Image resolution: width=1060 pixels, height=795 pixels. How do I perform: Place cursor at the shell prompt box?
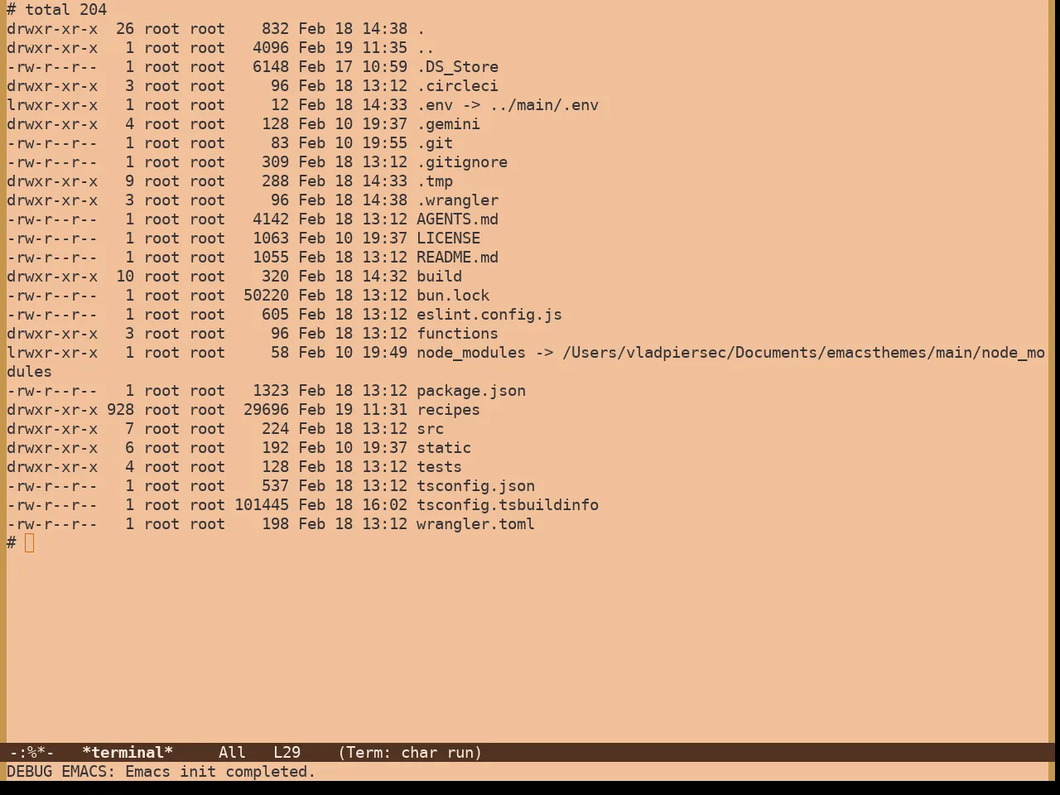[x=30, y=543]
